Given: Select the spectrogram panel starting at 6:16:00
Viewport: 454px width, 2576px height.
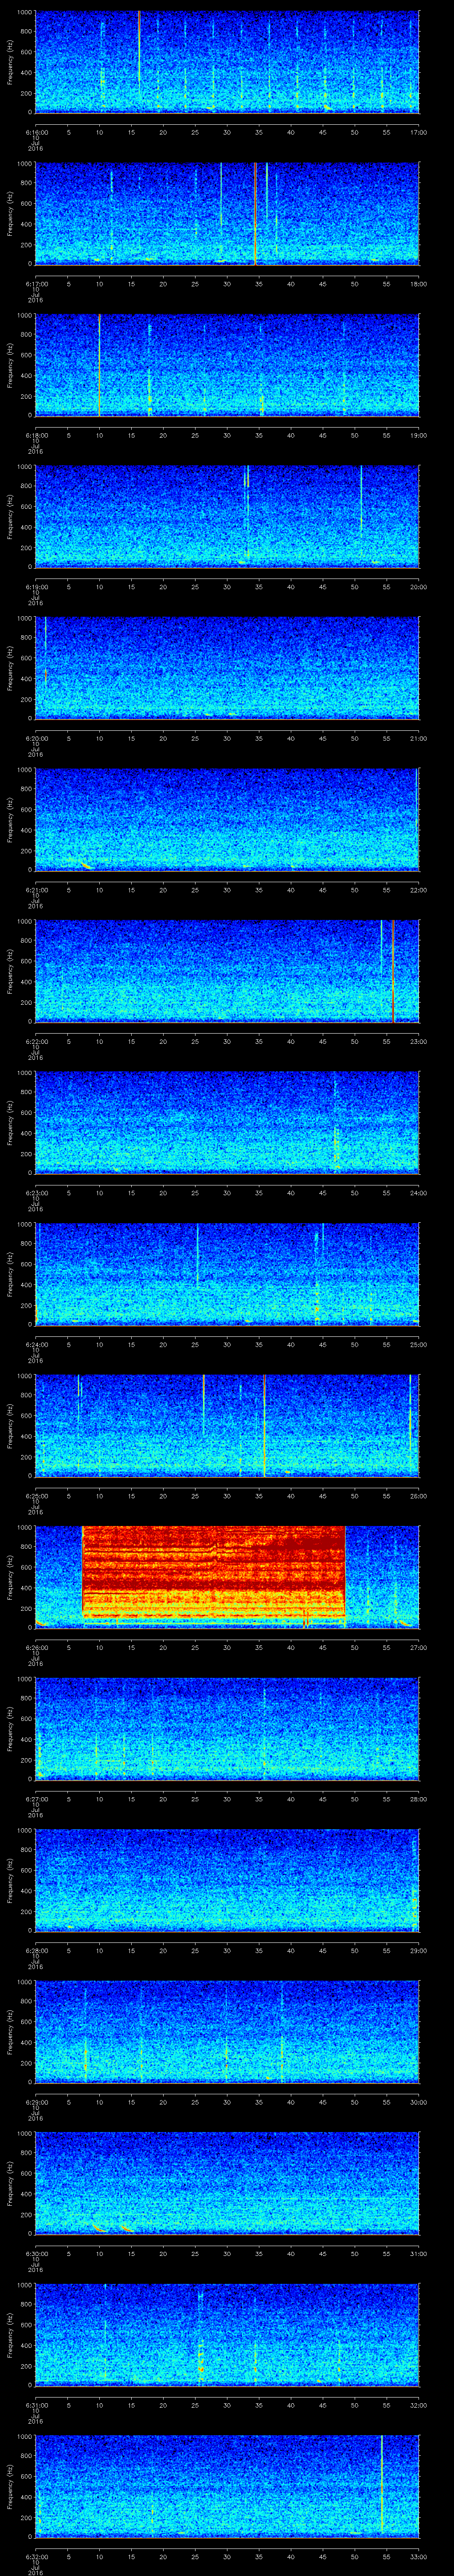Looking at the screenshot, I should pos(227,62).
